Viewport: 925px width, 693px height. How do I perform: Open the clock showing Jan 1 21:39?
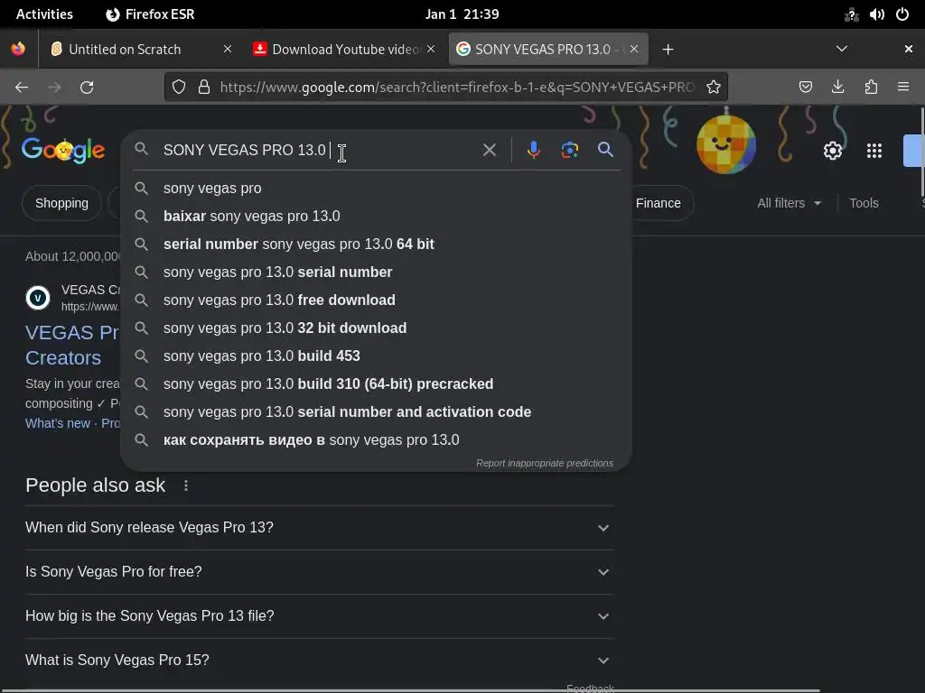[462, 14]
